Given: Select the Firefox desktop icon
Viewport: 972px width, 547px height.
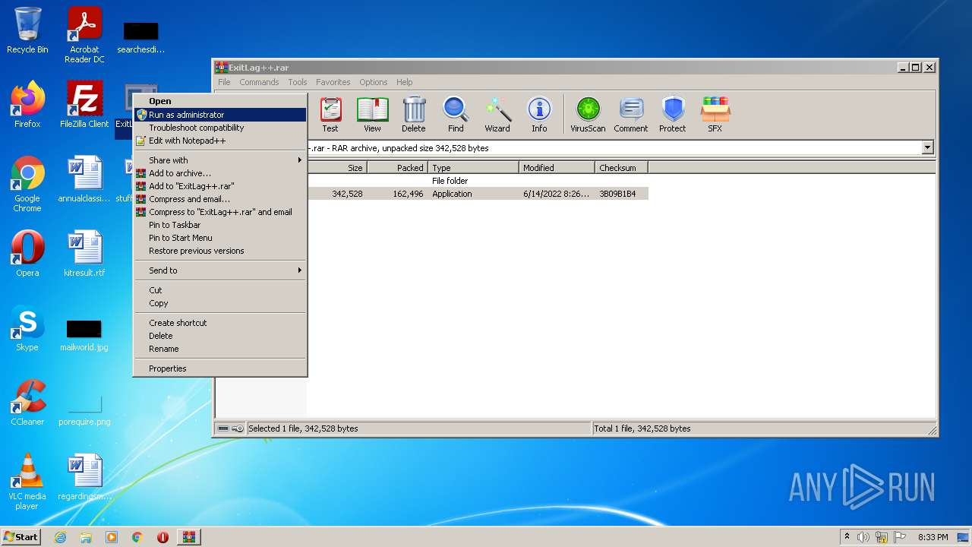Looking at the screenshot, I should [27, 105].
